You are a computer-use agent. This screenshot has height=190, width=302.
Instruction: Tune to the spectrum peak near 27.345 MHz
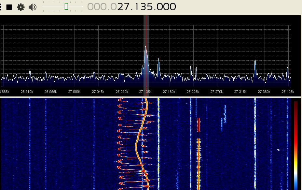coord(255,61)
